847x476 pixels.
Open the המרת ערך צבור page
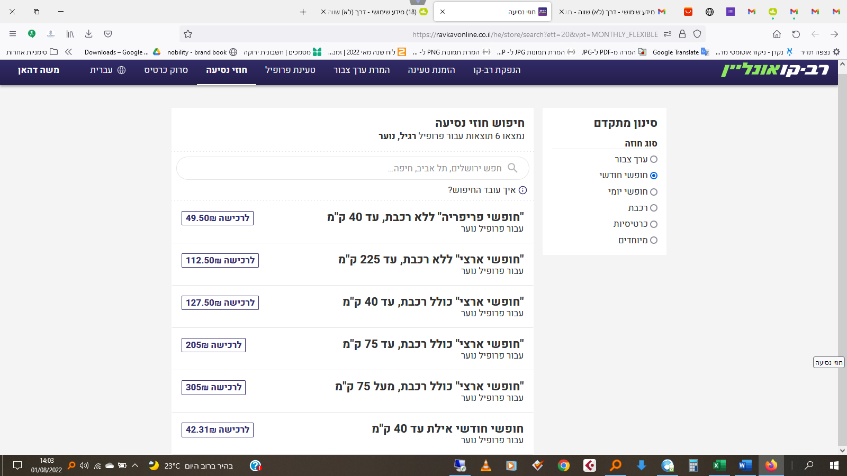(362, 70)
